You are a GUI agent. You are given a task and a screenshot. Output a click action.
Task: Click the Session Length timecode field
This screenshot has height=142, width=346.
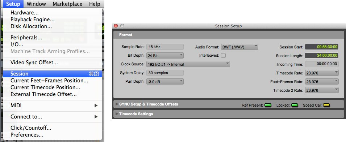click(322, 56)
